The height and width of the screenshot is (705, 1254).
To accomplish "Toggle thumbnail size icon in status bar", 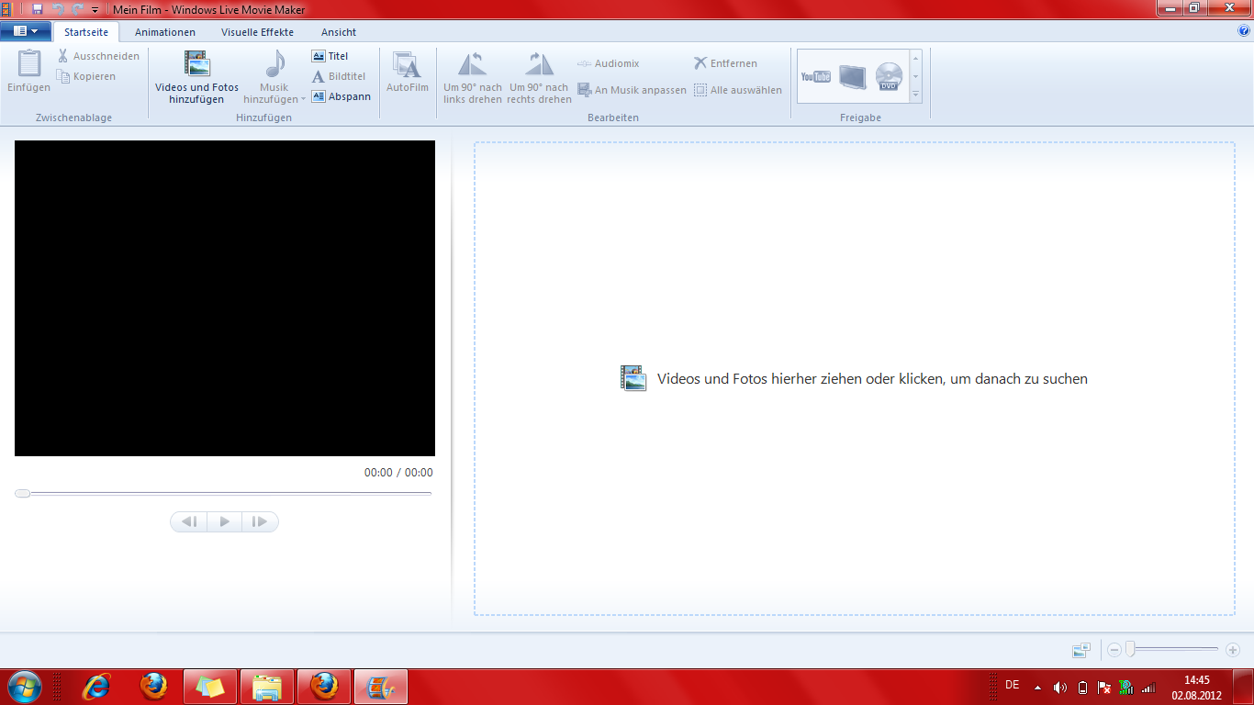I will pyautogui.click(x=1080, y=650).
